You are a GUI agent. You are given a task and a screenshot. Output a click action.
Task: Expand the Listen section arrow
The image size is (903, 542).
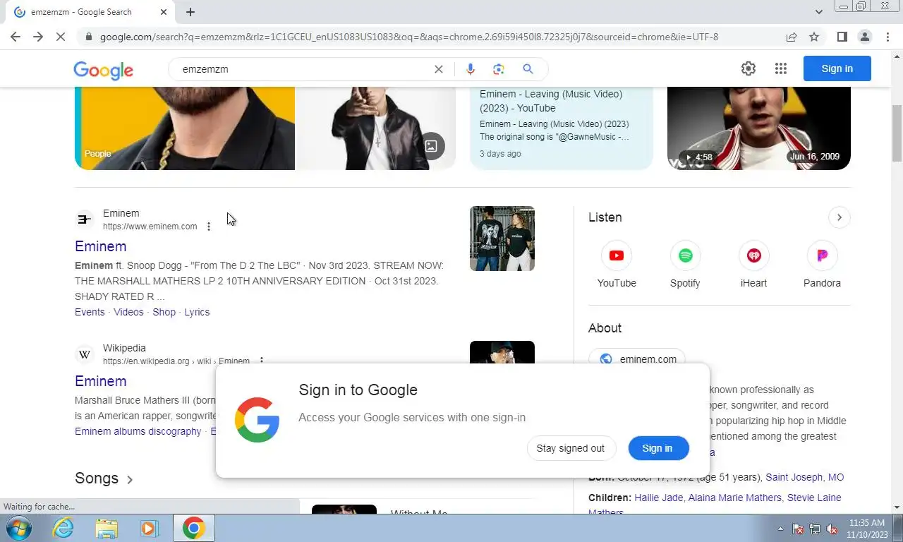pos(839,217)
